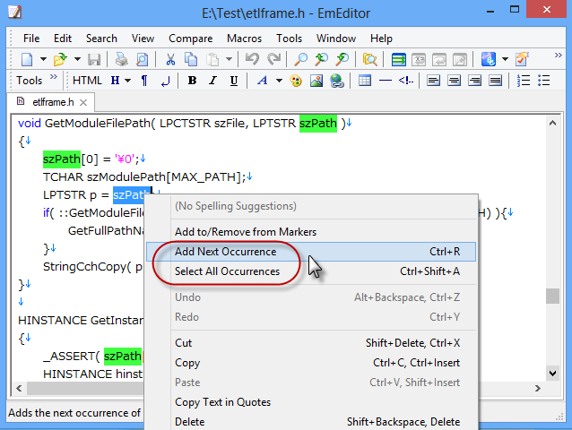Insert paragraph using pilcrow icon

point(144,81)
